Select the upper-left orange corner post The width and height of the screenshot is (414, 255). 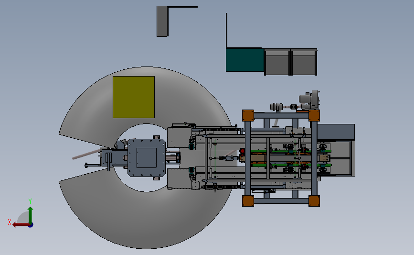click(x=248, y=116)
